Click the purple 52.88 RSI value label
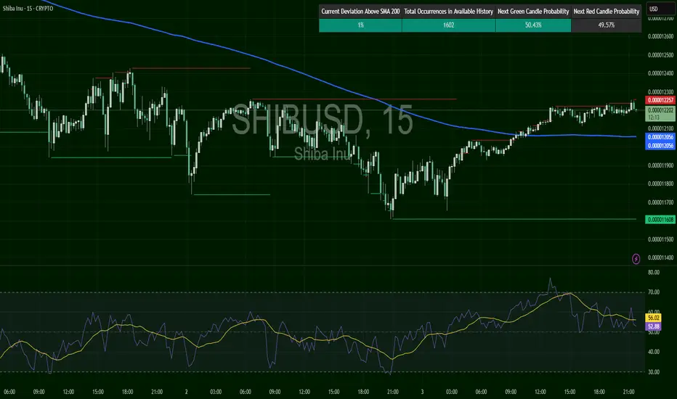The image size is (677, 399). tap(653, 326)
